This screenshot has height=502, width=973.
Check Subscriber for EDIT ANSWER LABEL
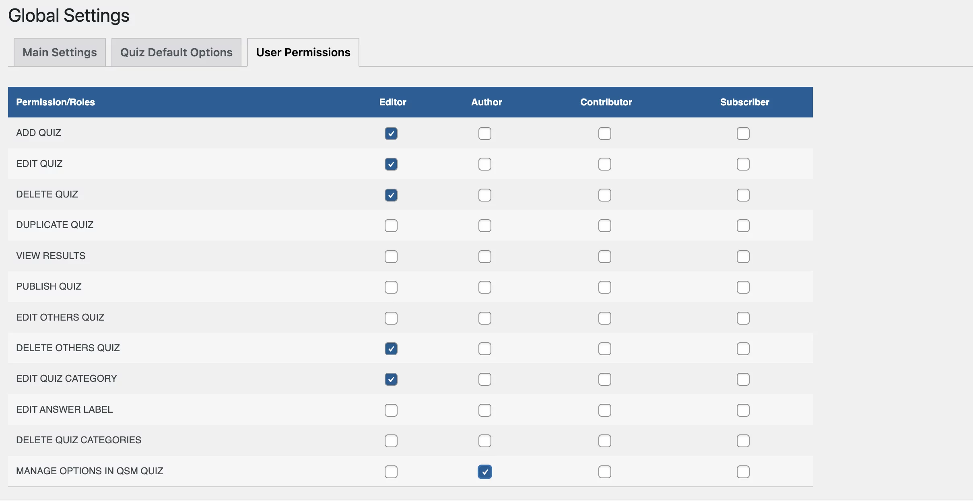(743, 410)
